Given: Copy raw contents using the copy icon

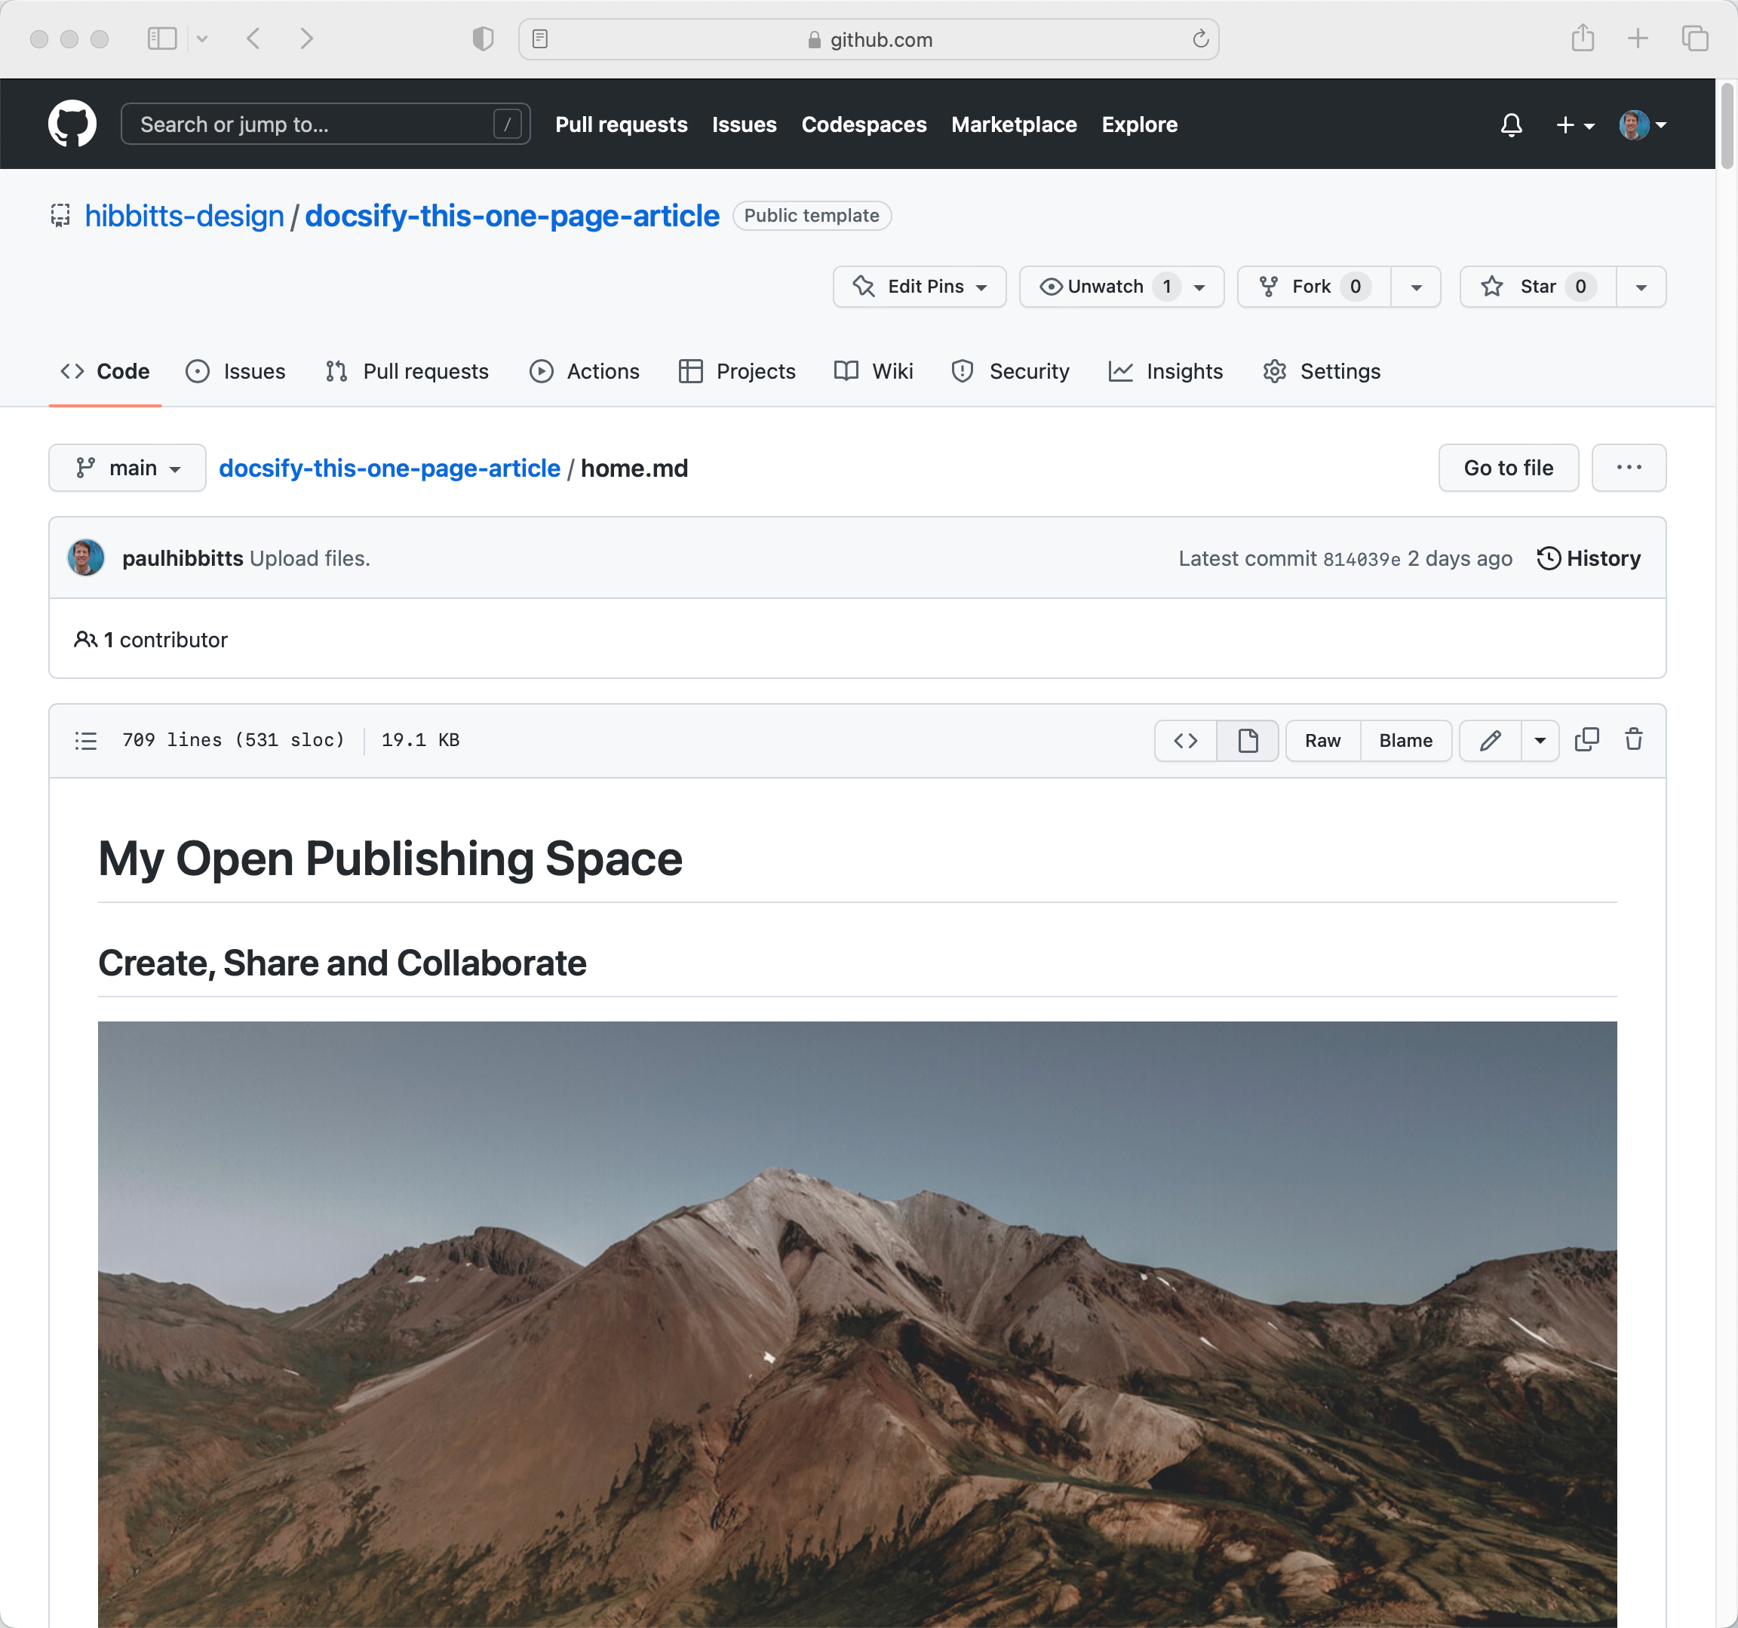Looking at the screenshot, I should click(x=1586, y=739).
